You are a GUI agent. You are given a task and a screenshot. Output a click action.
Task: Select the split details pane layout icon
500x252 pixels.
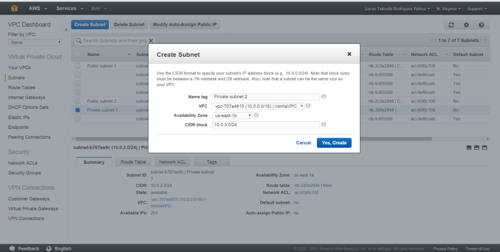point(477,148)
